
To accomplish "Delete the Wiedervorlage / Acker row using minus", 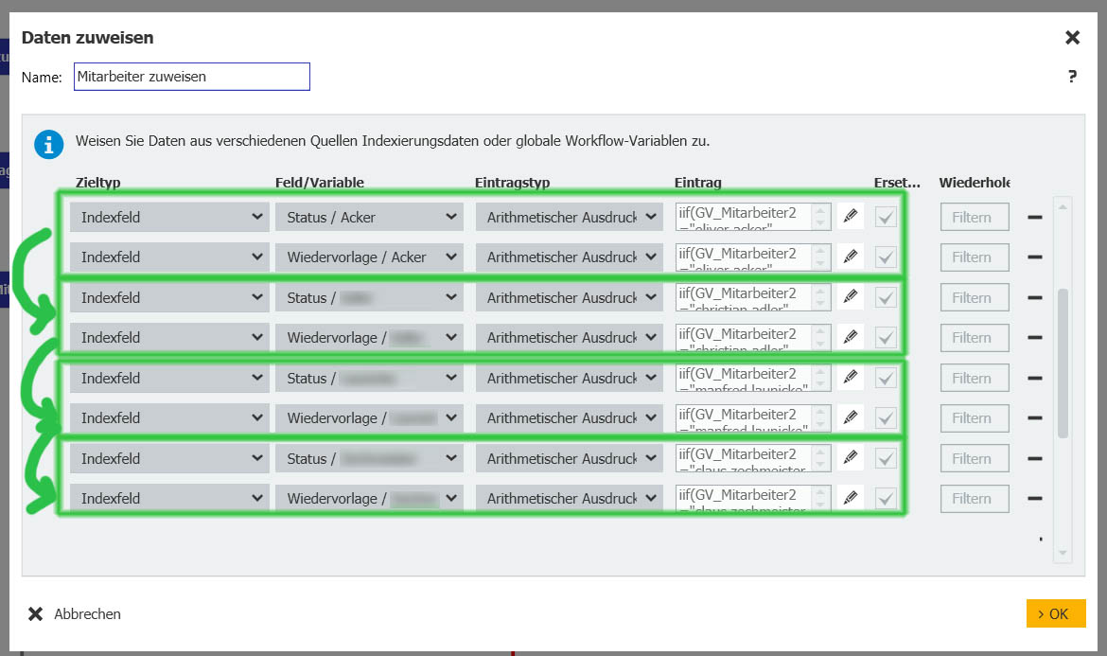I will pyautogui.click(x=1034, y=257).
